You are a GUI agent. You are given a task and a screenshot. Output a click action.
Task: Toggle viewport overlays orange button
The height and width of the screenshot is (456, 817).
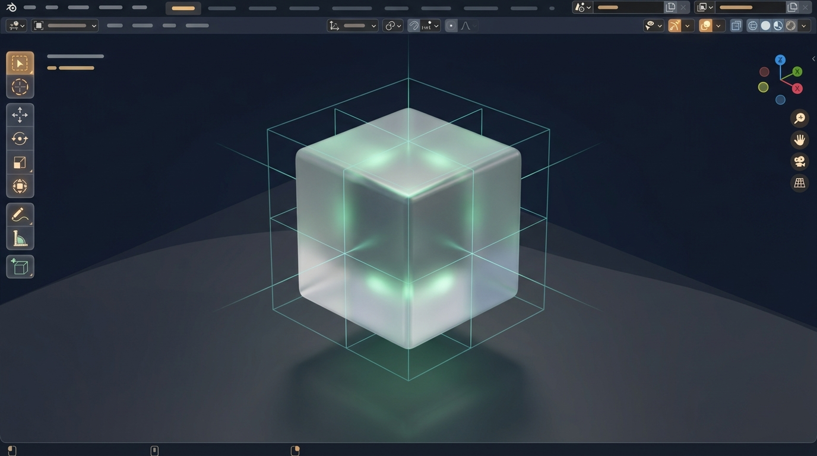(x=705, y=26)
